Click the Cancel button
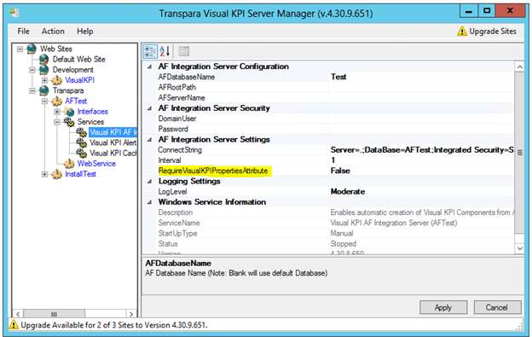Screen dimensions: 532x337 point(497,307)
